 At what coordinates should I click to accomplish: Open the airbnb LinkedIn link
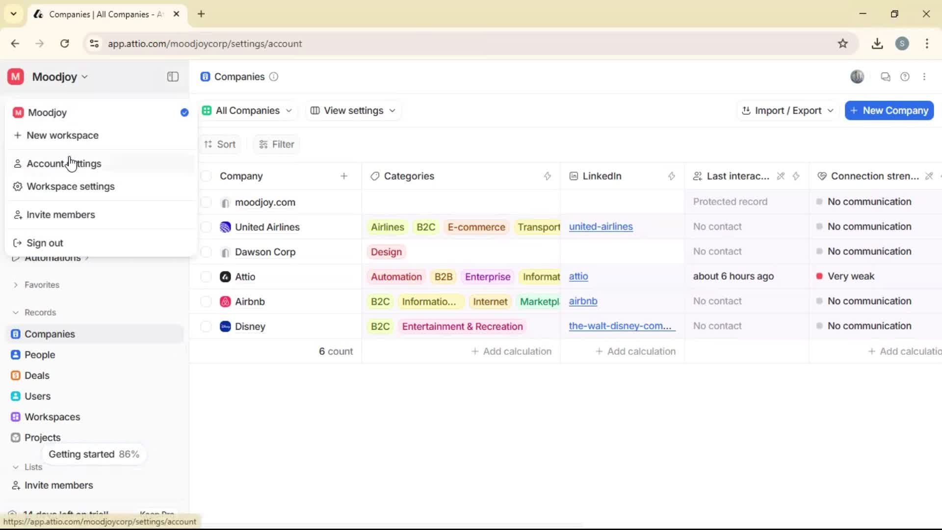click(583, 301)
